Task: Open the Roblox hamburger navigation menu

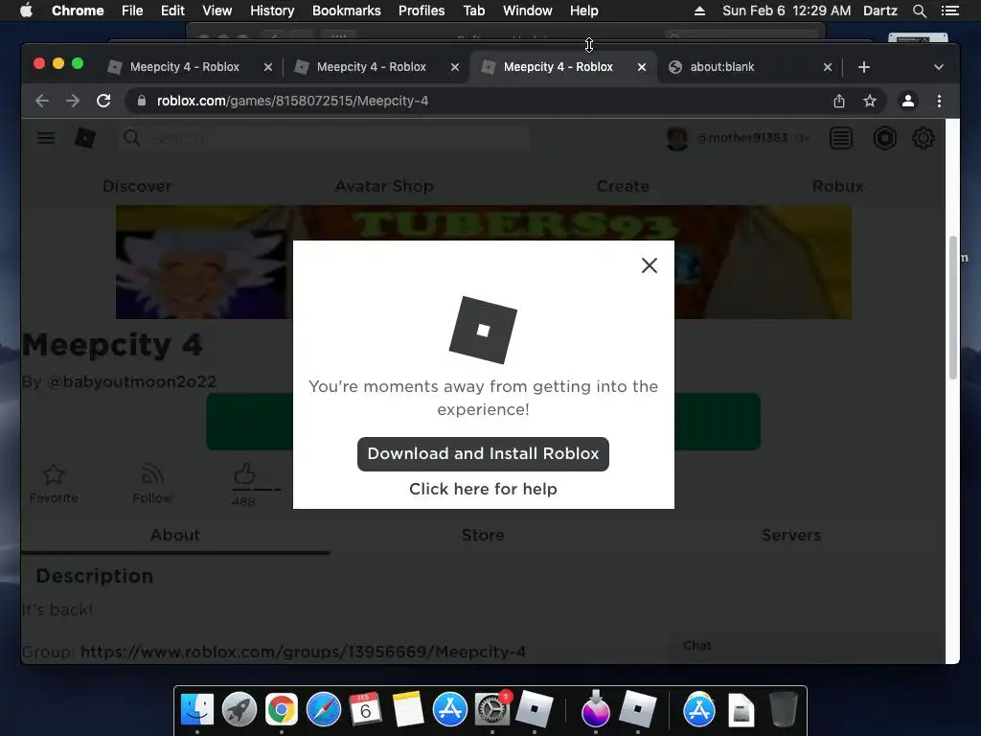Action: (x=46, y=138)
